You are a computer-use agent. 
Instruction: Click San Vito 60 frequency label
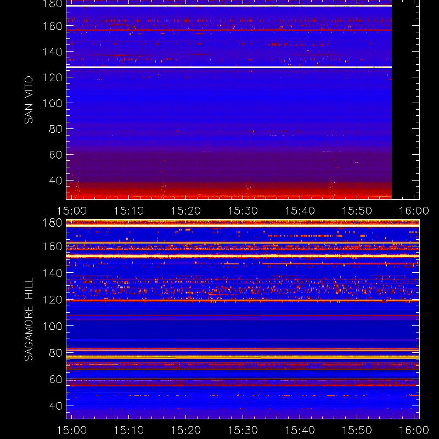[x=56, y=155]
